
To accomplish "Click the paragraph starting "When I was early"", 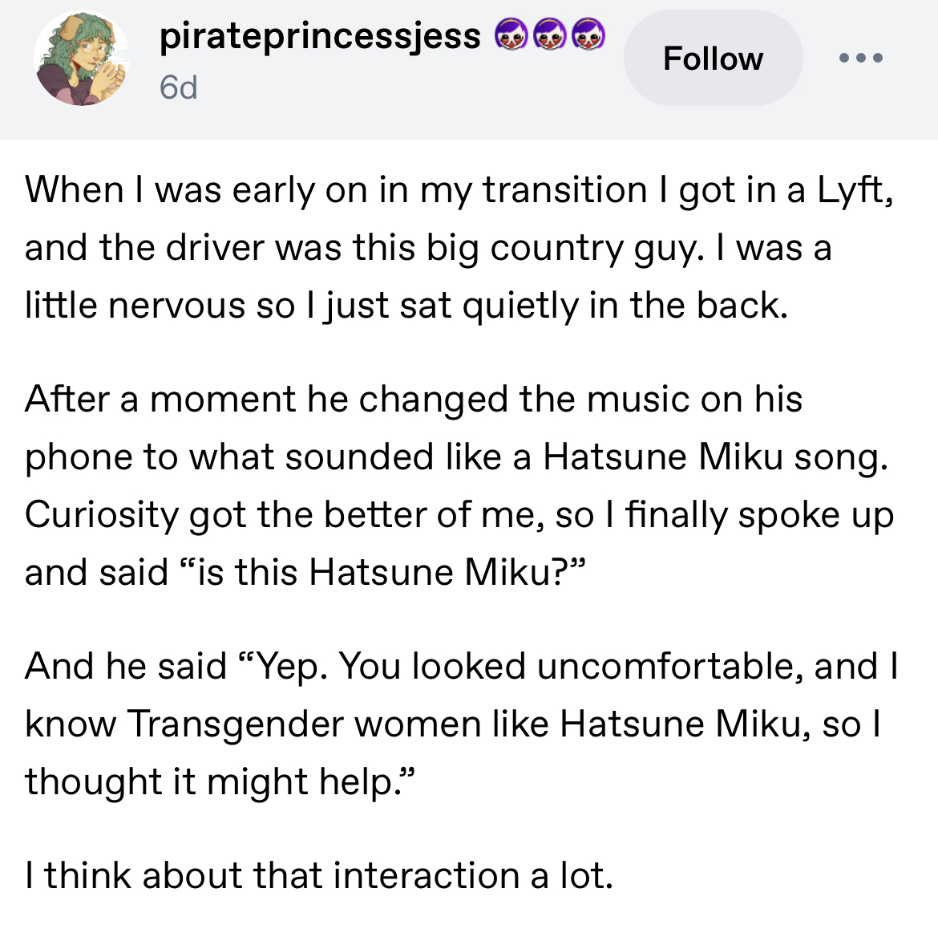I will (459, 247).
